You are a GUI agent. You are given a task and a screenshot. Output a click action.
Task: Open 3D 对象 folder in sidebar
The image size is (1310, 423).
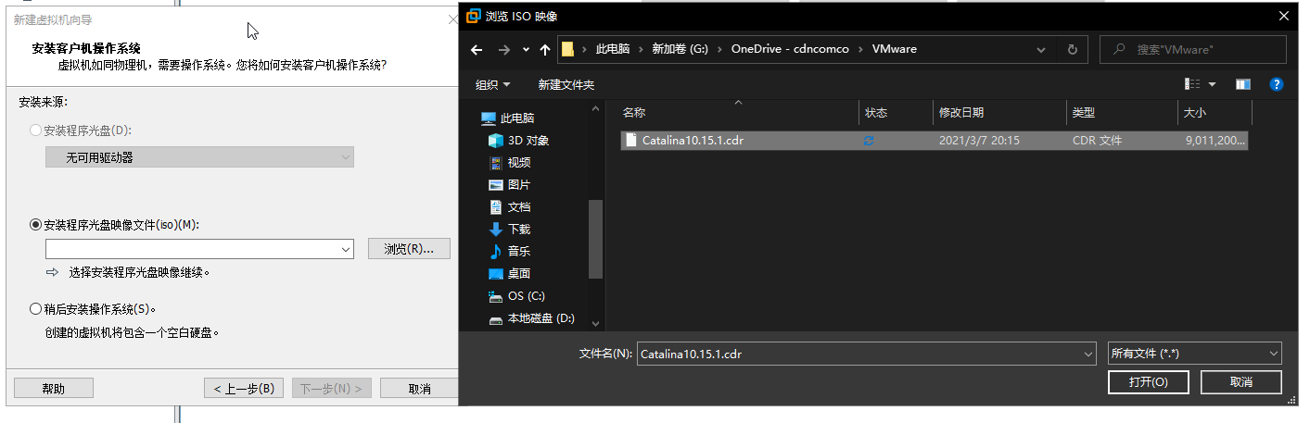(x=528, y=141)
